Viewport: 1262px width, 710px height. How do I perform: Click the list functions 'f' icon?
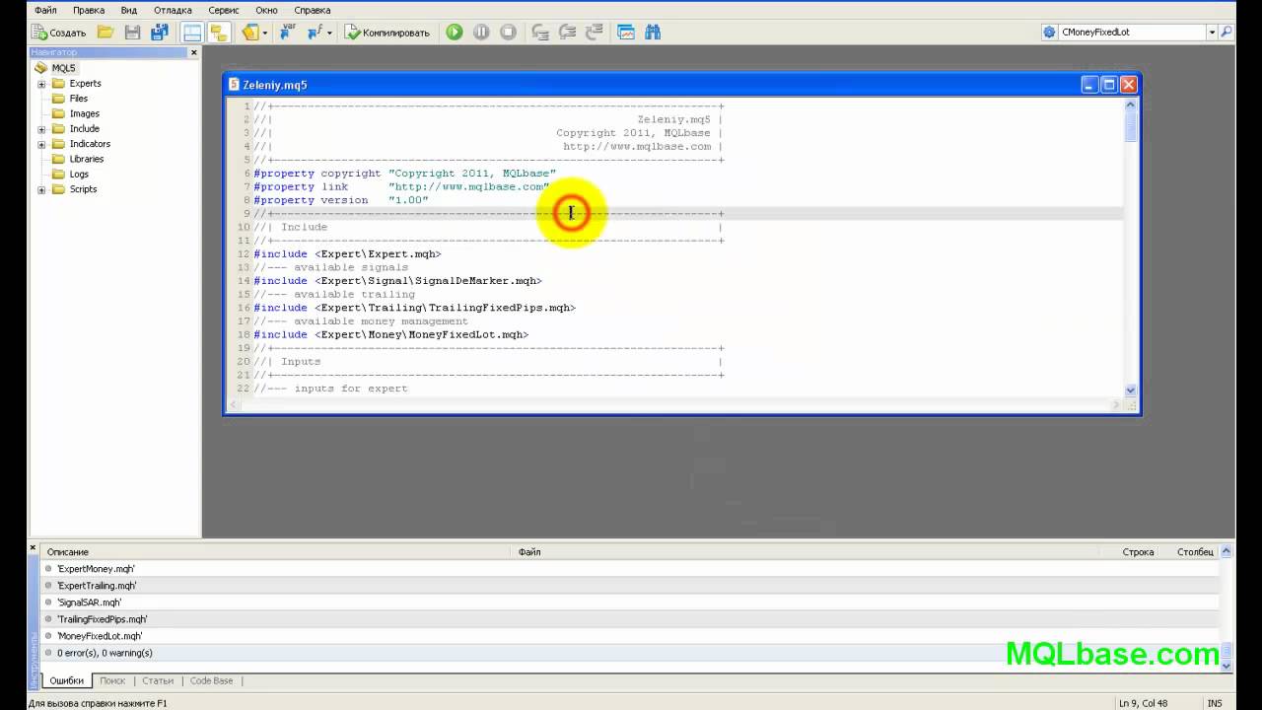[x=315, y=33]
